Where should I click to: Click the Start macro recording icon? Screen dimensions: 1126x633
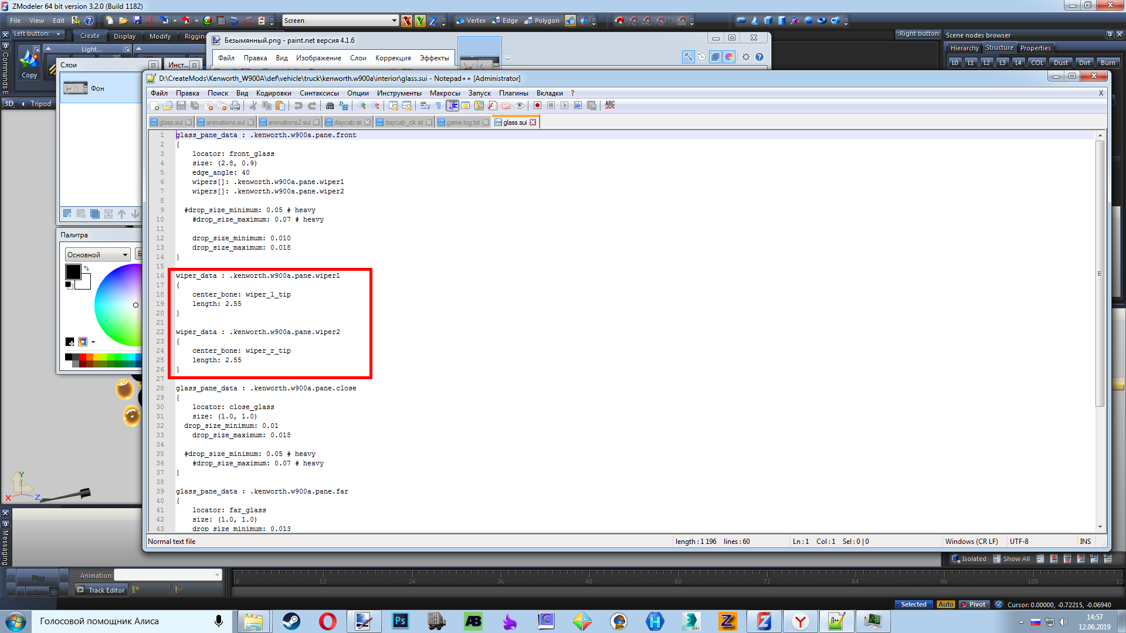tap(537, 105)
